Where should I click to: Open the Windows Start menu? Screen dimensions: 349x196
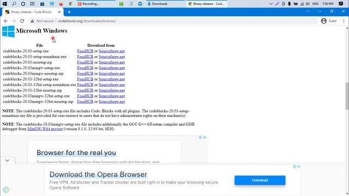[x=4, y=4]
